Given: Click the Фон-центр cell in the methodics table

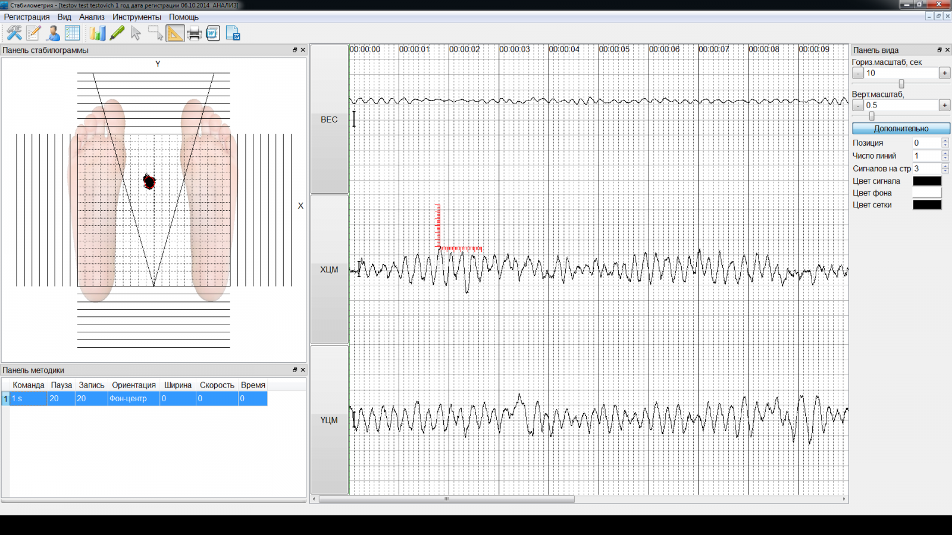Looking at the screenshot, I should click(x=133, y=398).
